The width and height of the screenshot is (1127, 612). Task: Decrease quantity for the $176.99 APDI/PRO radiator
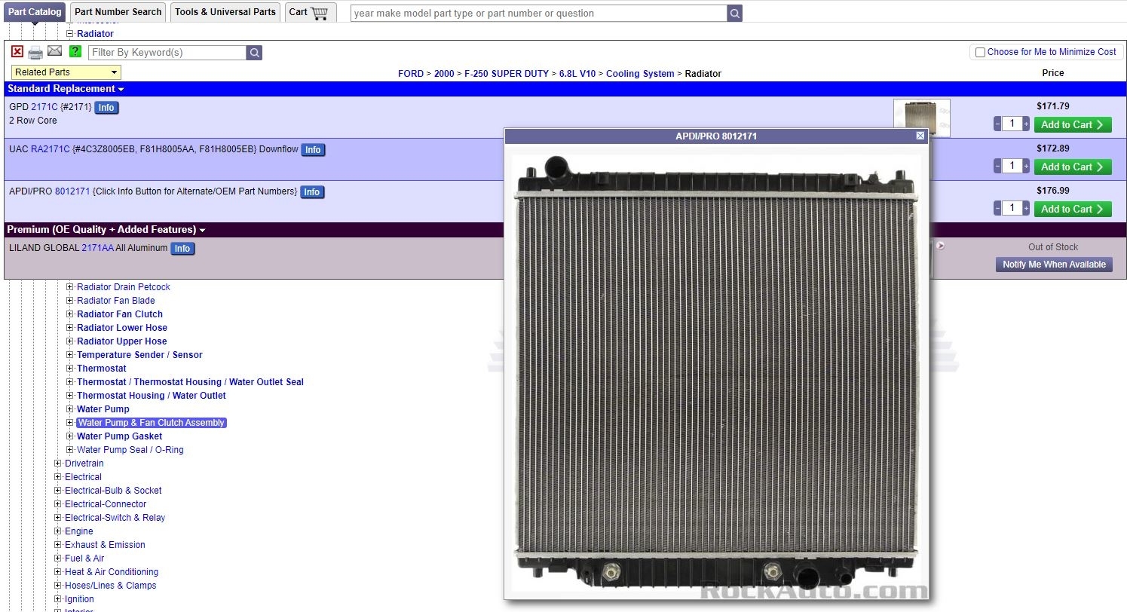pos(997,208)
